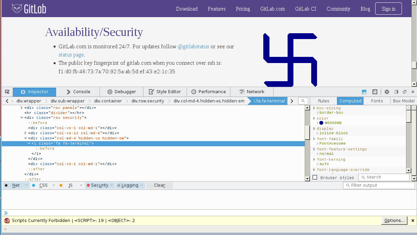Open the Pricing nav link
417x235 pixels.
pyautogui.click(x=243, y=9)
